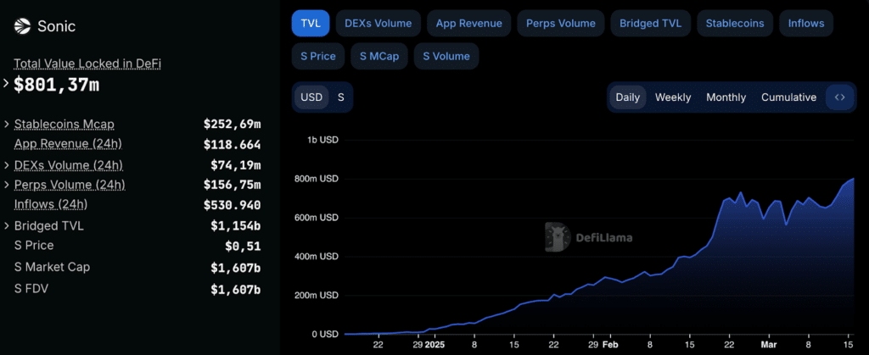Viewport: 869px width, 355px height.
Task: Click the $118.664 app revenue value
Action: pyautogui.click(x=233, y=144)
